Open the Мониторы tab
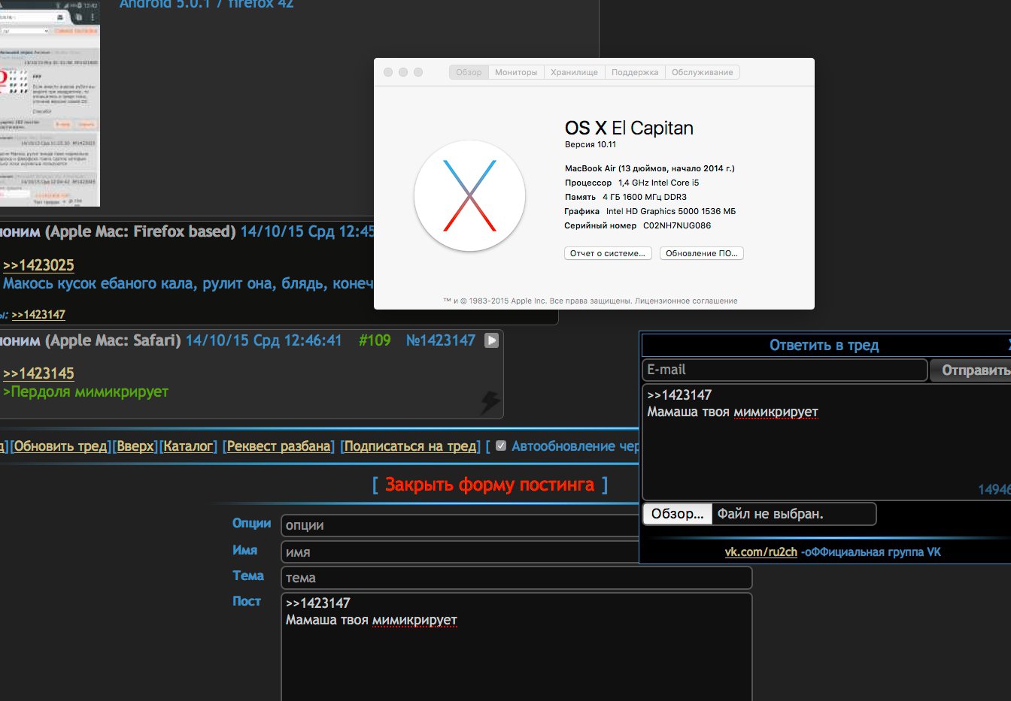1011x701 pixels. coord(516,72)
